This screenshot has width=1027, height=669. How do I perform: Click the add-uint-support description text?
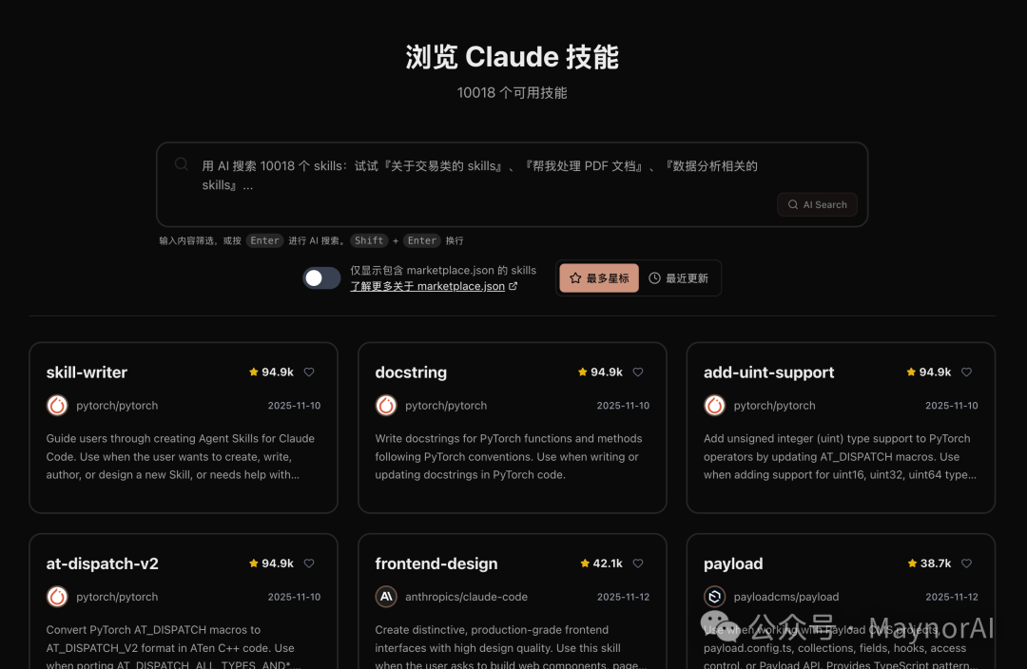(x=840, y=456)
